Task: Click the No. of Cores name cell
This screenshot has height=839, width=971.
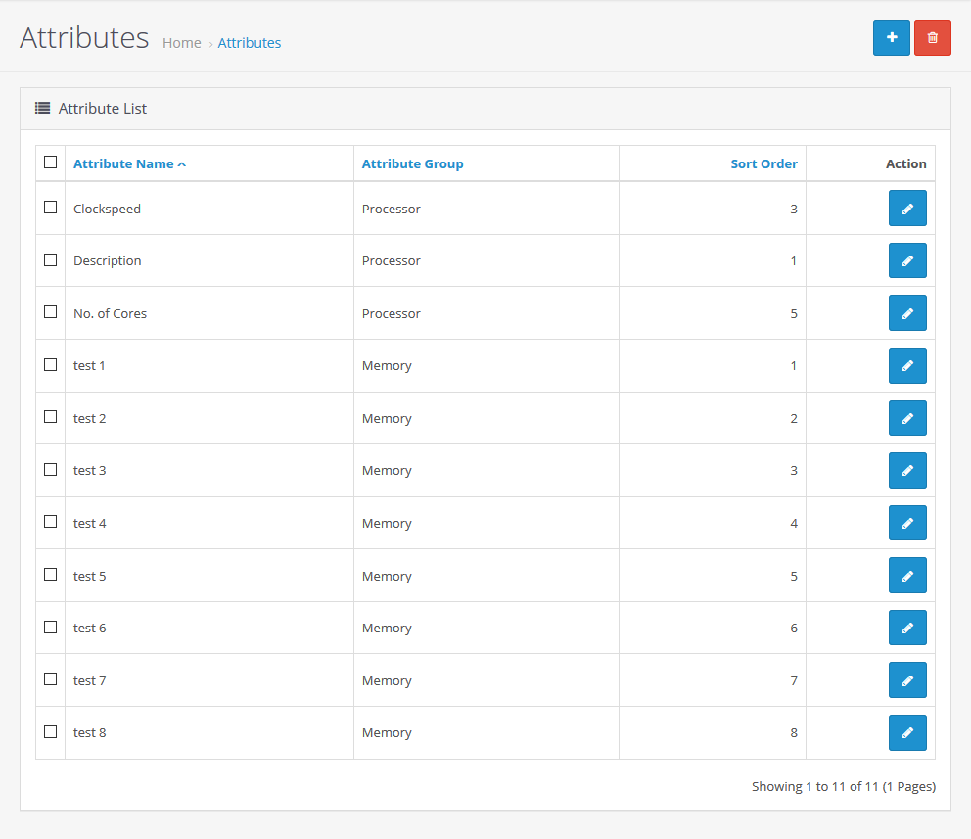Action: click(x=209, y=313)
